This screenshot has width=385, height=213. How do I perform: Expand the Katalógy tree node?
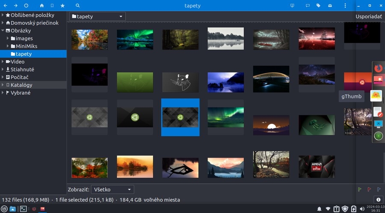tap(3, 85)
